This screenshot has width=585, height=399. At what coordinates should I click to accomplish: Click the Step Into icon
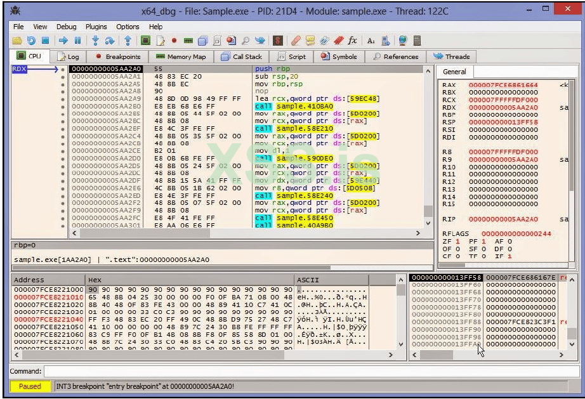pyautogui.click(x=95, y=41)
